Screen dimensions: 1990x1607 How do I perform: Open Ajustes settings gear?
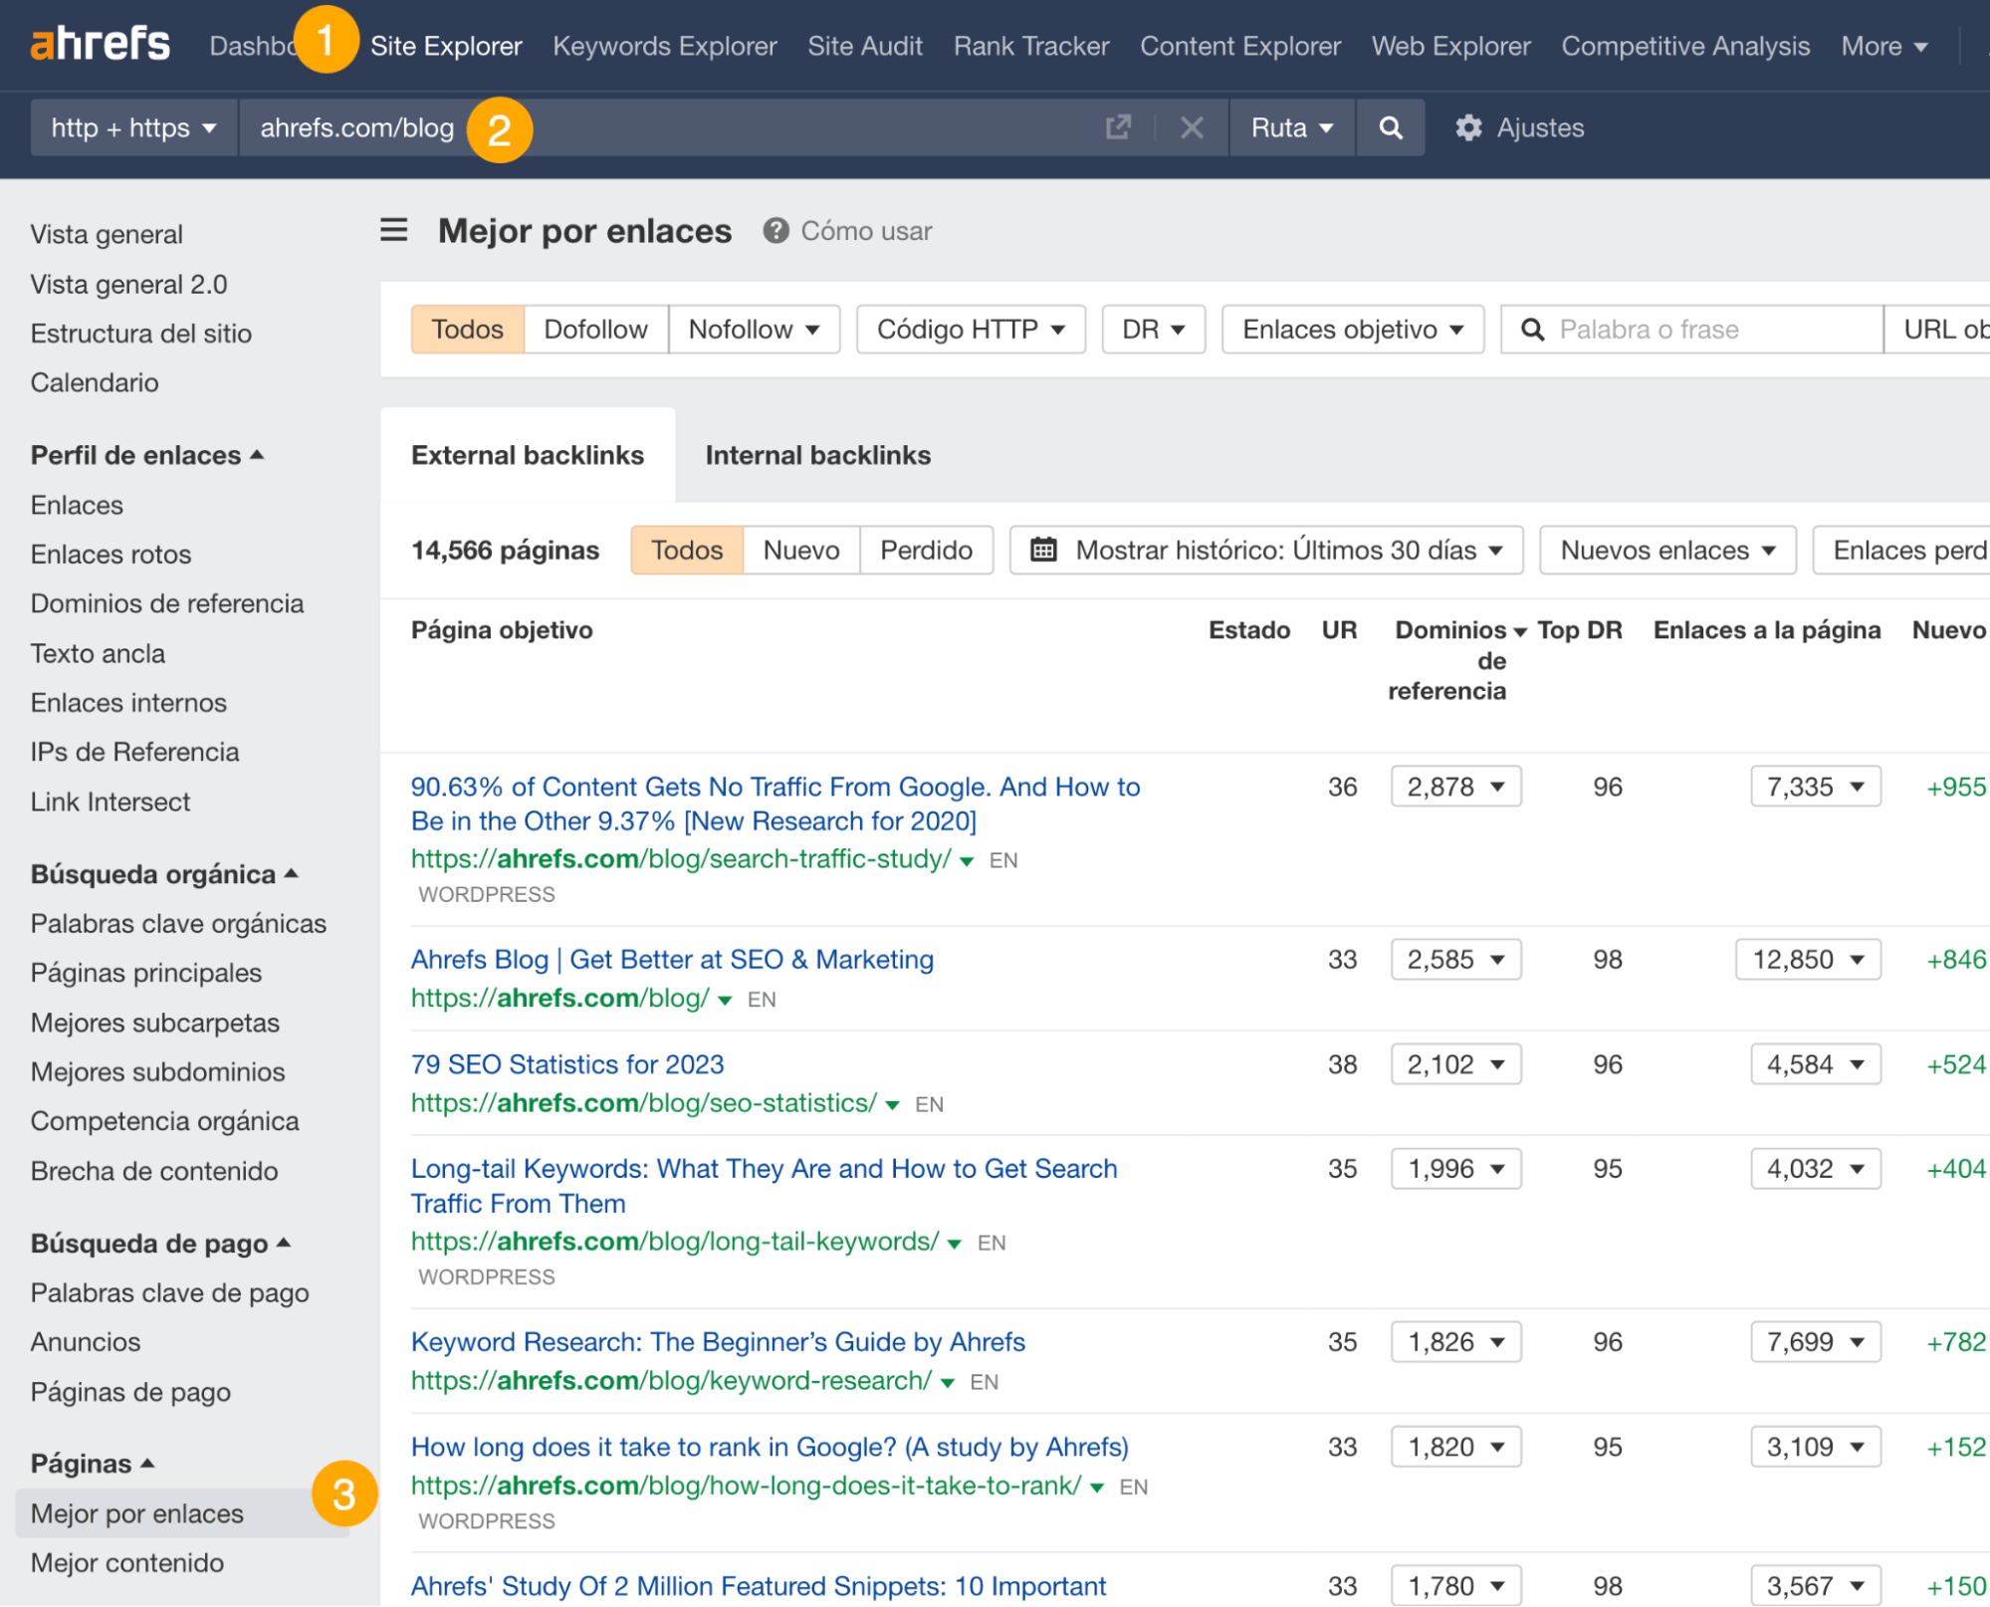click(1468, 127)
